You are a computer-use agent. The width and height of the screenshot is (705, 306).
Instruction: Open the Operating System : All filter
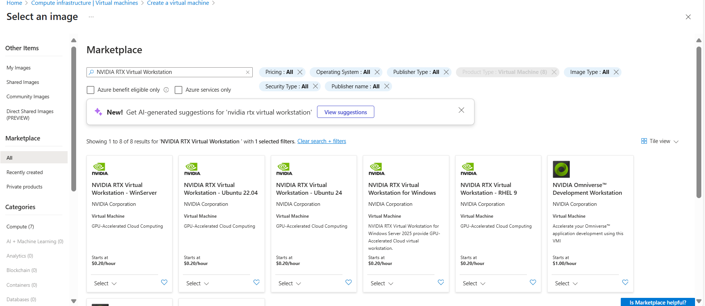coord(343,72)
